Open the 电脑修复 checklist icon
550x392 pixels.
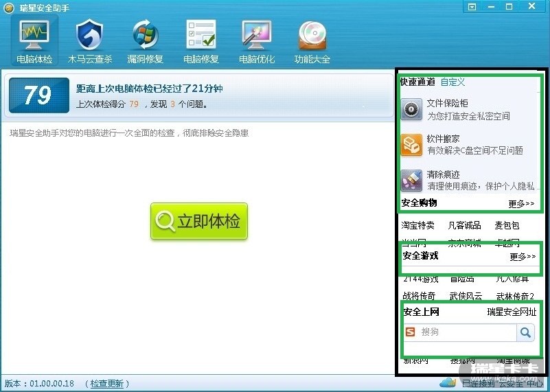coord(201,34)
